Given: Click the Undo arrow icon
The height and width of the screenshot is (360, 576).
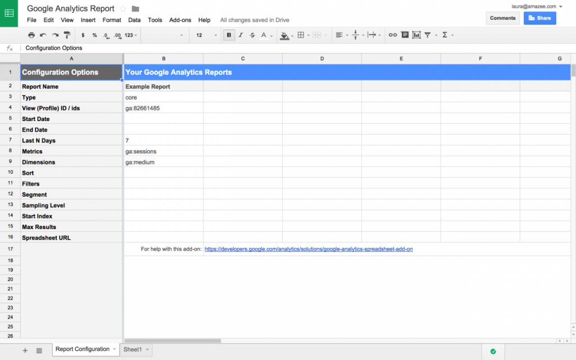Looking at the screenshot, I should point(43,35).
